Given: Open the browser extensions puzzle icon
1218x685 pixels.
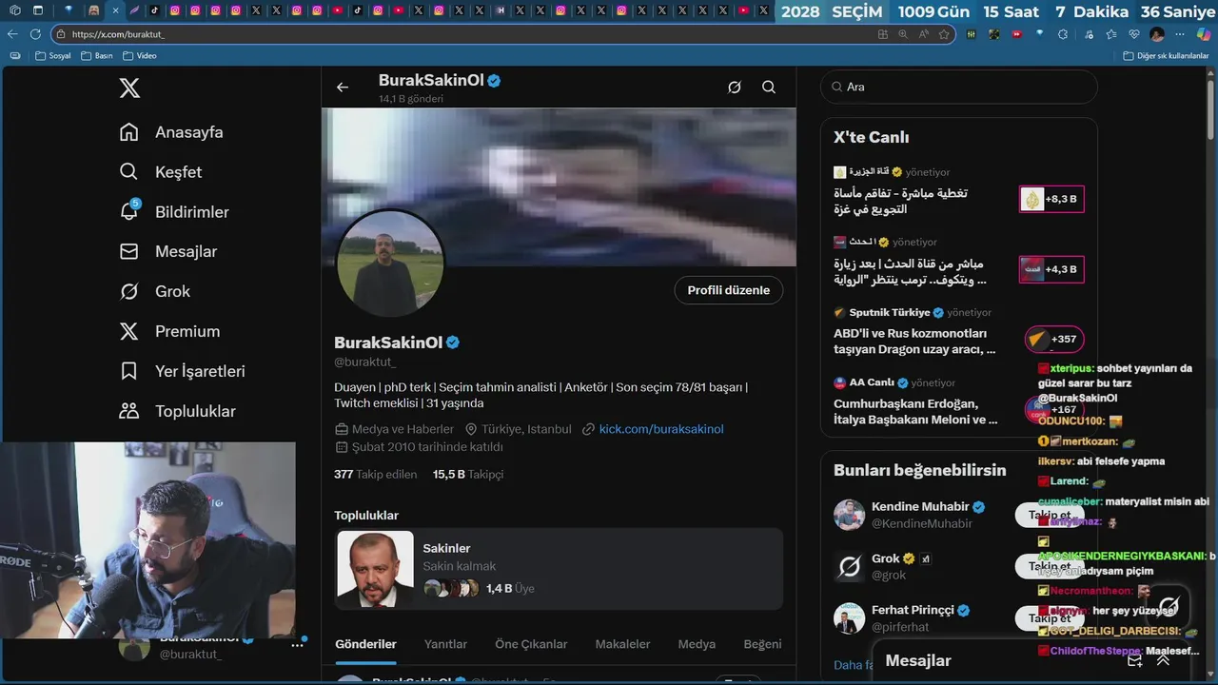Looking at the screenshot, I should coord(1063,34).
